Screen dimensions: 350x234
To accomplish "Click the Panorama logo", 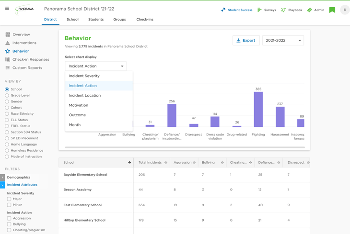I will pyautogui.click(x=24, y=10).
